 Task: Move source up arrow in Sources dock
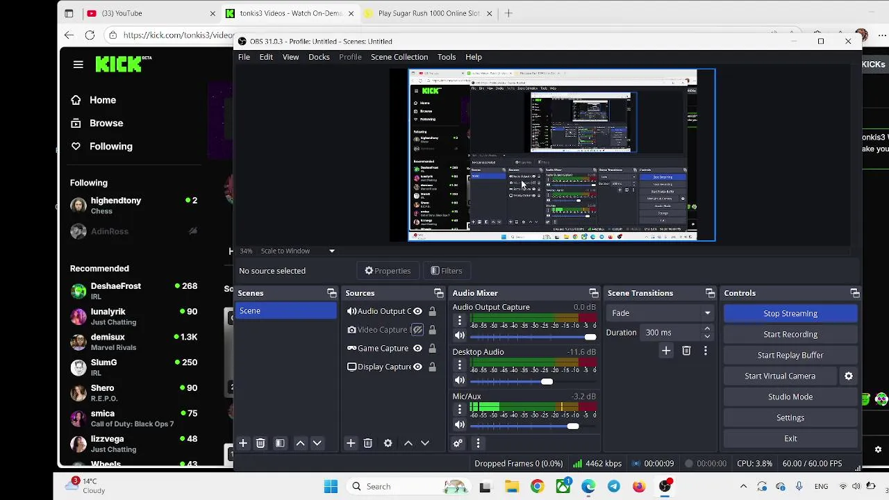408,443
